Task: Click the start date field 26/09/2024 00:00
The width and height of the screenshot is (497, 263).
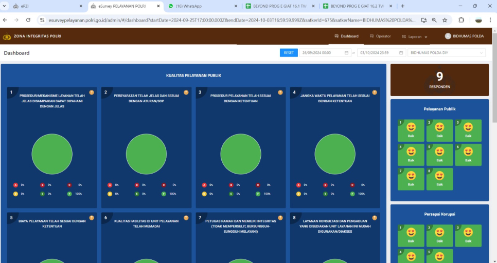Action: tap(325, 53)
